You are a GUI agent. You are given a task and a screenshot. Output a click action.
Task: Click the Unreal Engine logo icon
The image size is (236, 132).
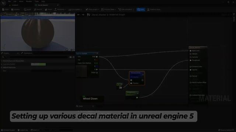click(x=3, y=3)
